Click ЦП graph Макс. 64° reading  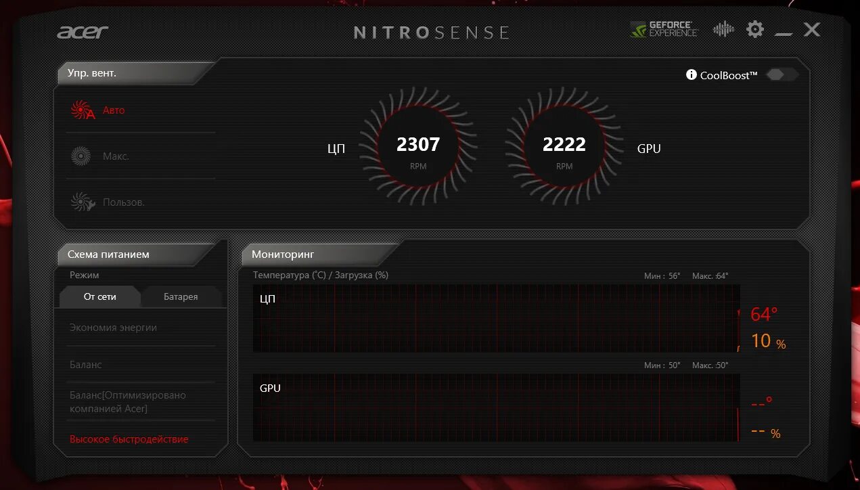[x=710, y=276]
